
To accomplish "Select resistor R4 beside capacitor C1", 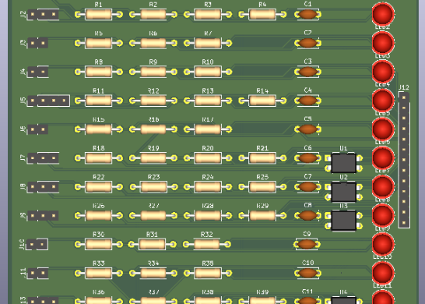I will click(x=262, y=14).
